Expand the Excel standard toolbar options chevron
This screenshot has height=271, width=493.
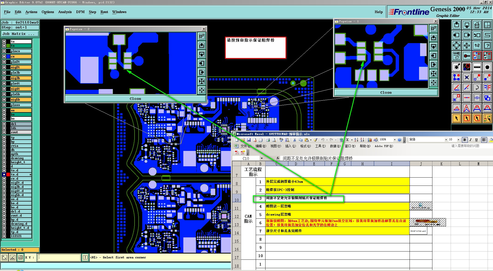[x=405, y=140]
